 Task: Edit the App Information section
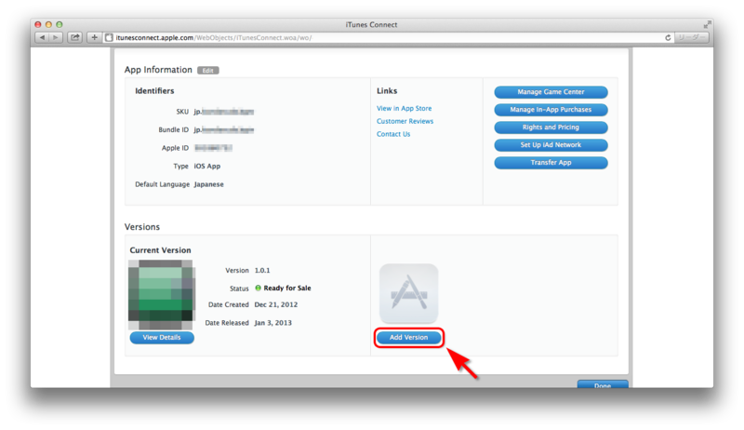207,70
